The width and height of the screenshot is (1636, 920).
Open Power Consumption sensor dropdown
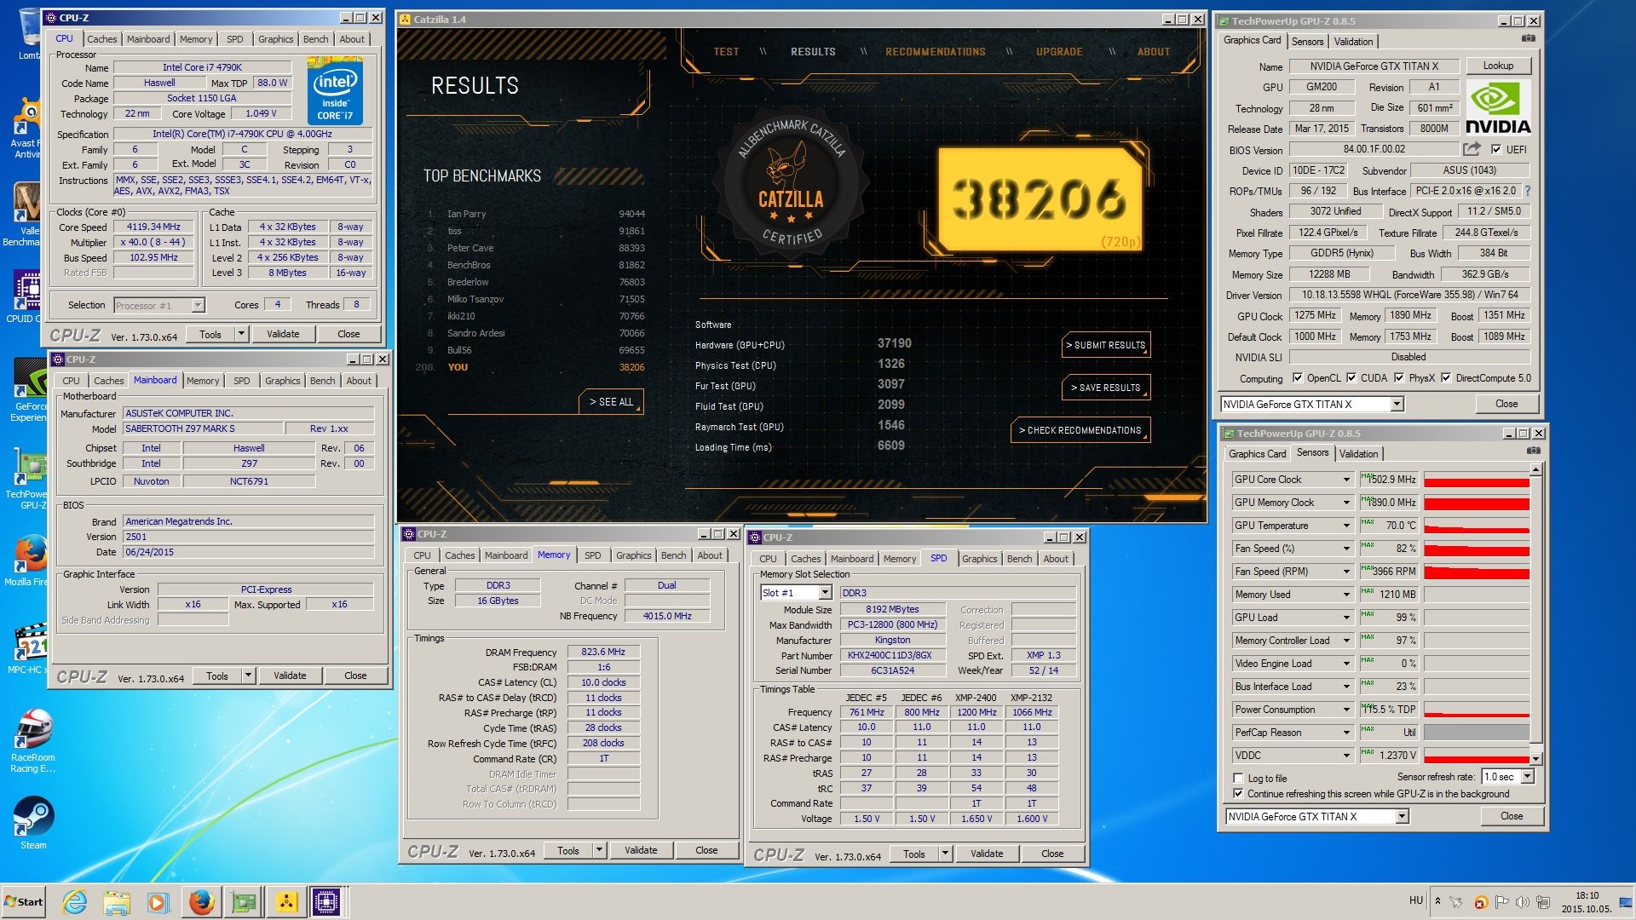(1346, 710)
